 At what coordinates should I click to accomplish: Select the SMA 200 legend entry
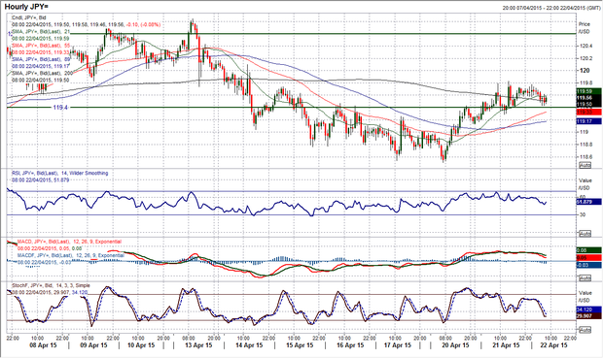[41, 74]
